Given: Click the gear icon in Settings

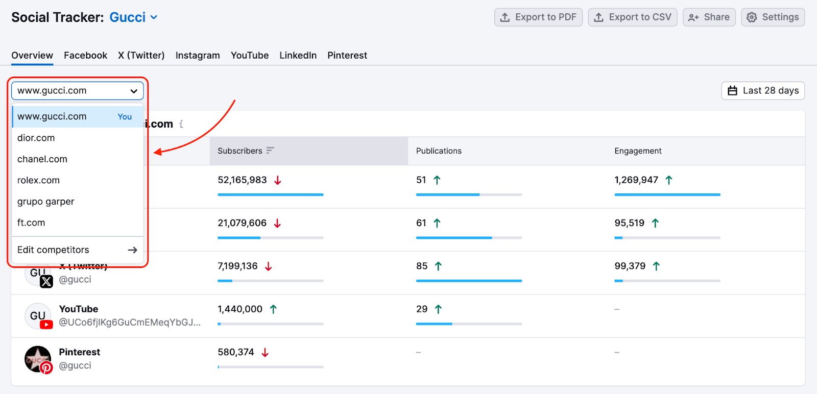Looking at the screenshot, I should 752,17.
